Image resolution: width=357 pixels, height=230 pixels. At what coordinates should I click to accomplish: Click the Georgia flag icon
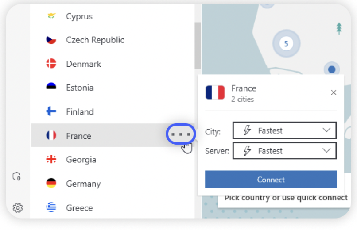(x=51, y=159)
